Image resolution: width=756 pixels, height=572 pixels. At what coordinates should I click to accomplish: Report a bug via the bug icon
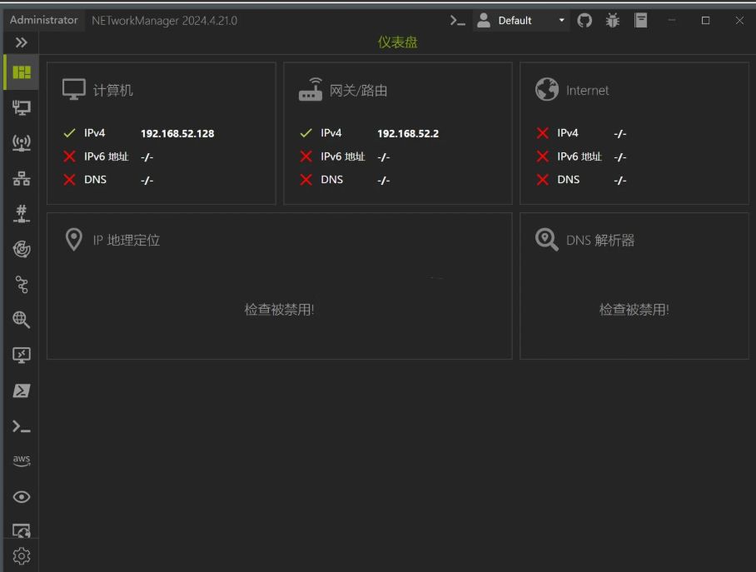[x=612, y=20]
